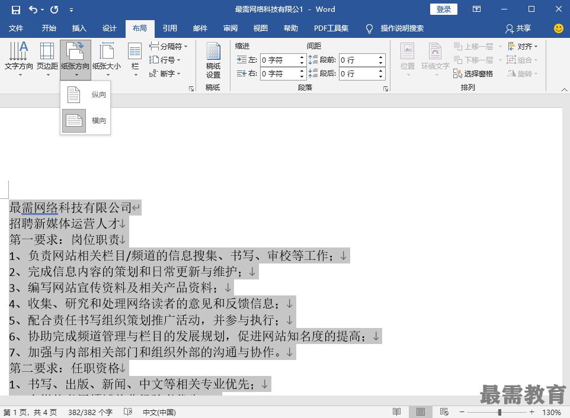The image size is (570, 418).
Task: Open 稿纸设置 manuscript paper settings
Action: coord(213,60)
